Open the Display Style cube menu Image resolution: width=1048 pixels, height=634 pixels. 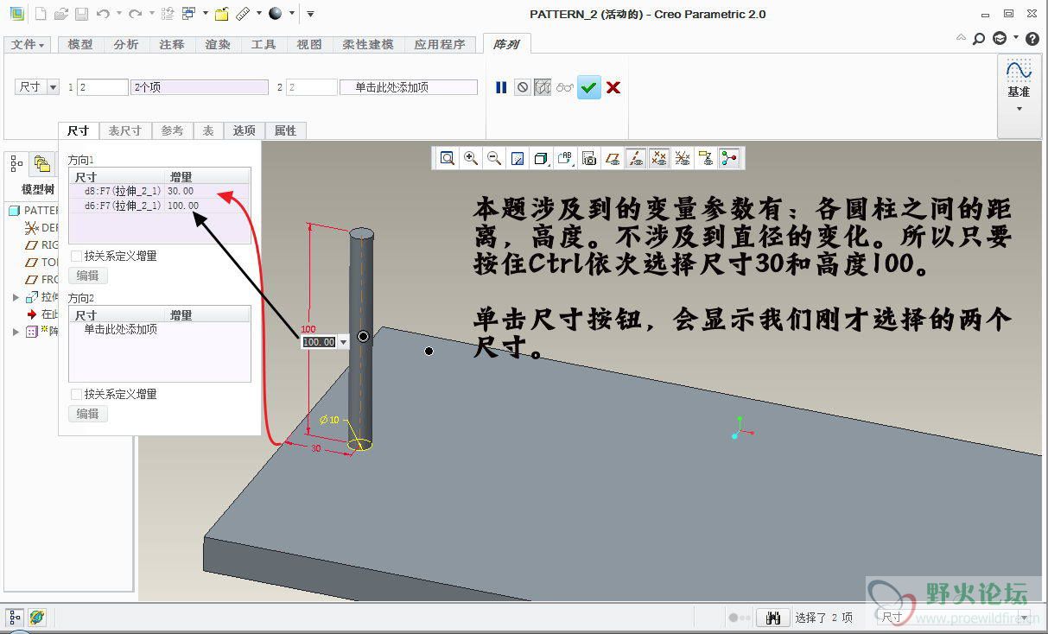pyautogui.click(x=541, y=158)
